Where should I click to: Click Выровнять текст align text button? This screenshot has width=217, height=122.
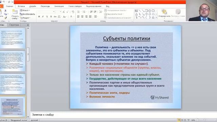[114, 14]
